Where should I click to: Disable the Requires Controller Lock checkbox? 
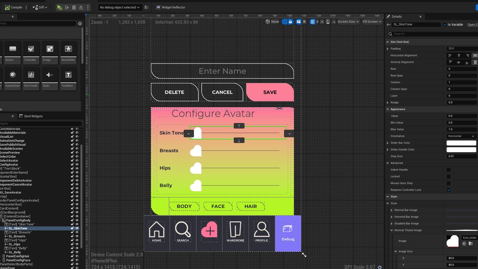click(449, 190)
